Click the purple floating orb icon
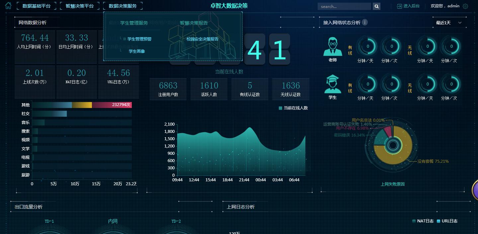478x234 pixels. pos(475,190)
